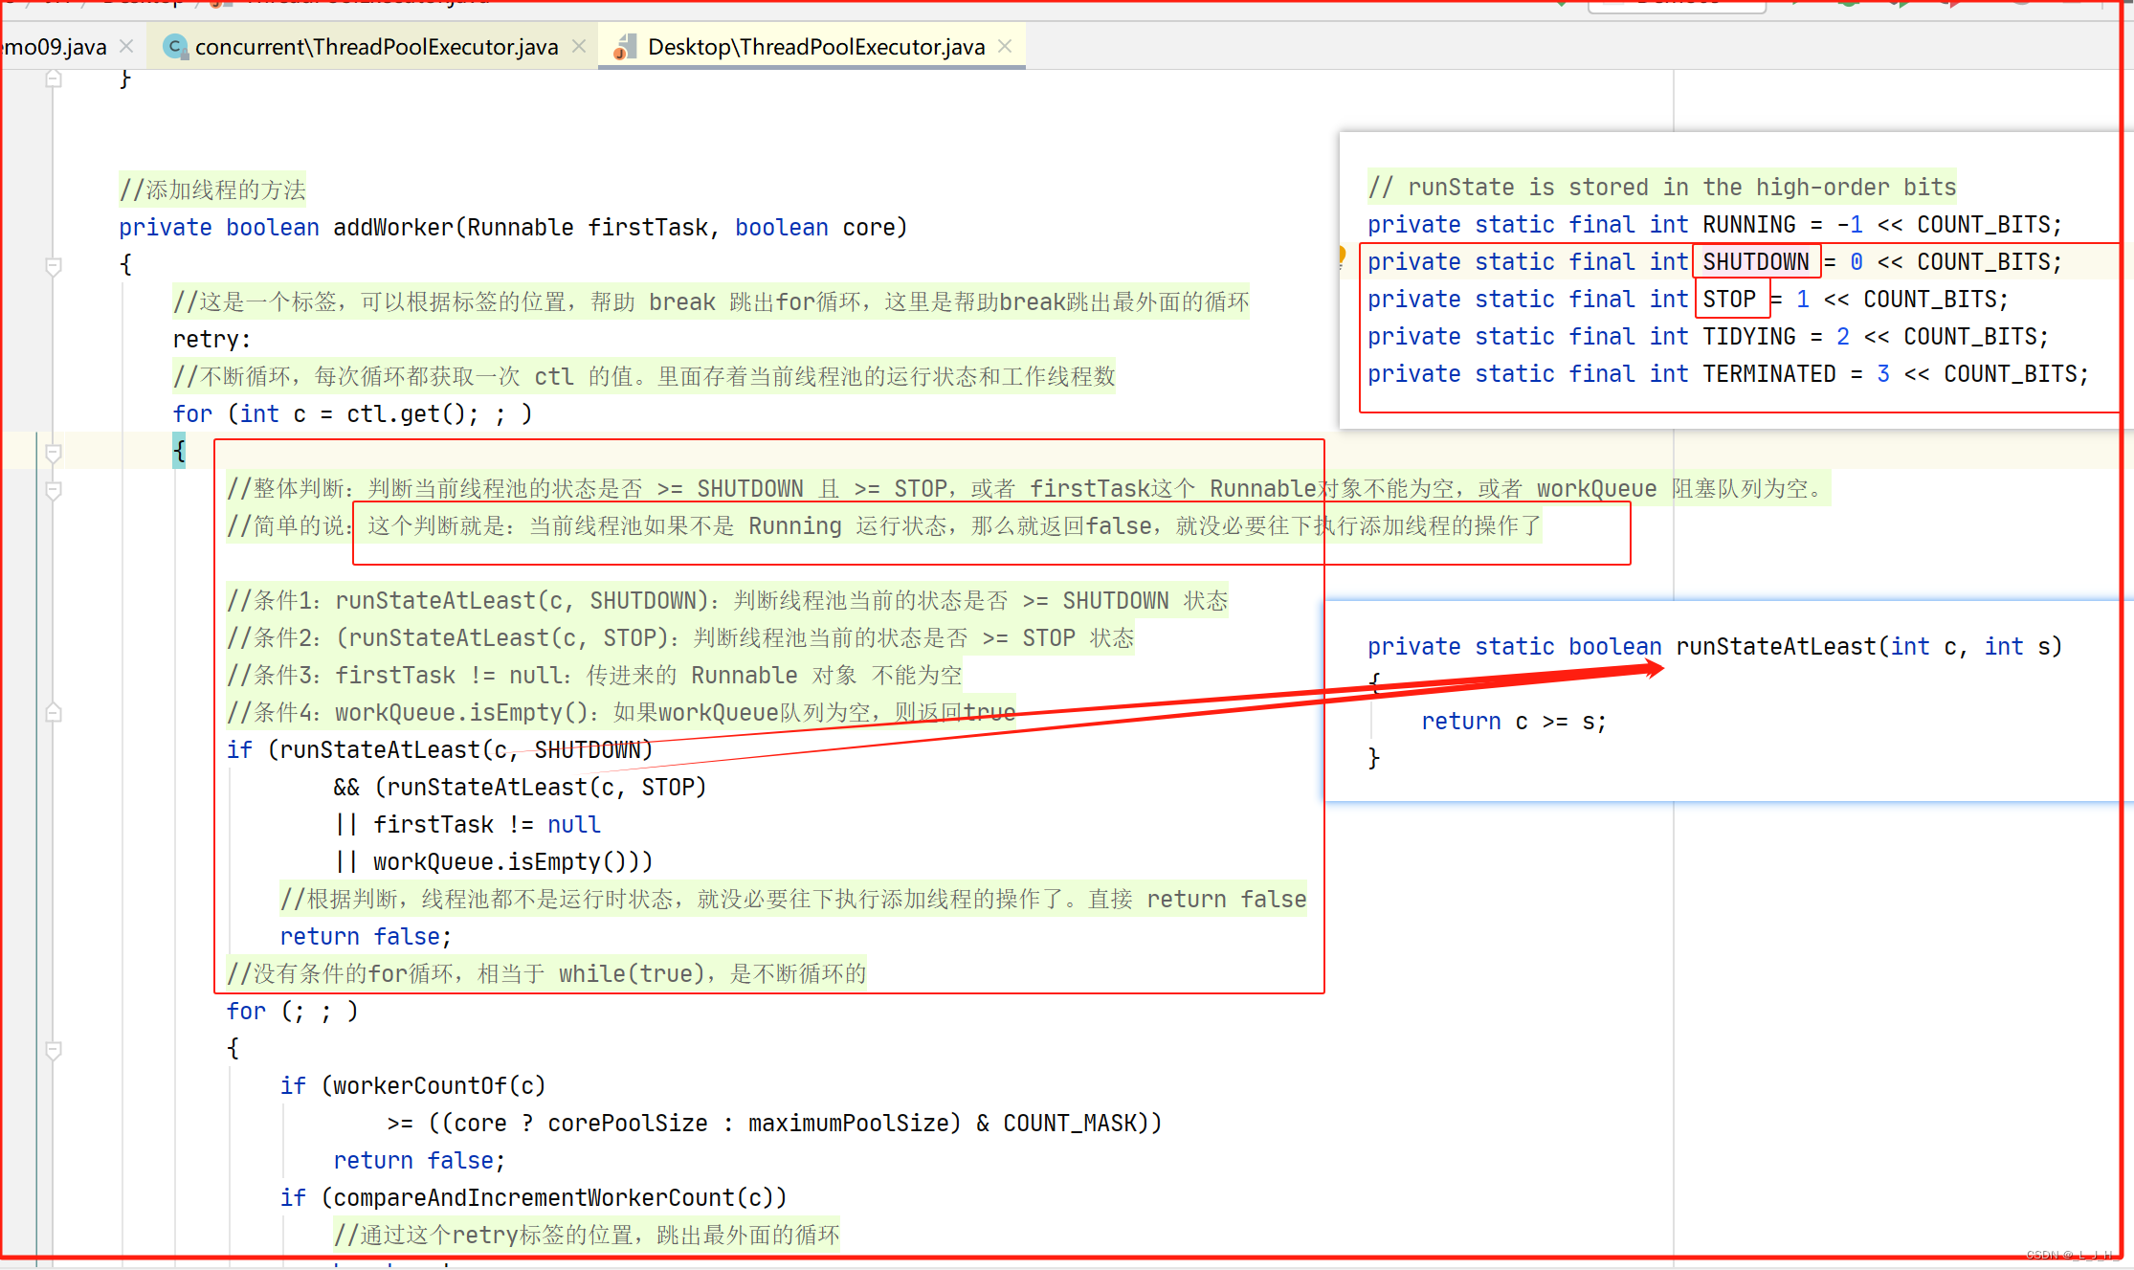Click the Java file icon on Desktop\ThreadPoolExecutor.java tab

point(625,46)
